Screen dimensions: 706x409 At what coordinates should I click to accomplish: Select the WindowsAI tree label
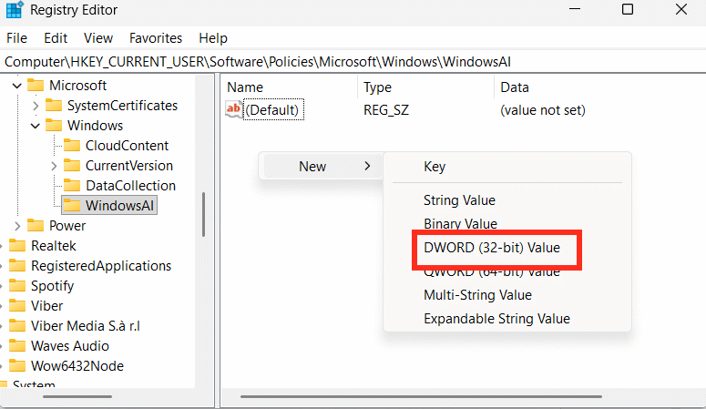[x=119, y=205]
